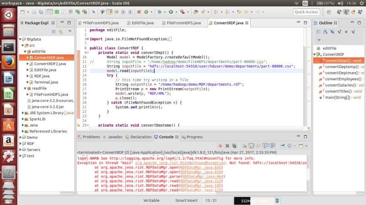Screen dimensions: 366x205
Task: Click the Debug bug icon in toolbar
Action: click(x=159, y=12)
